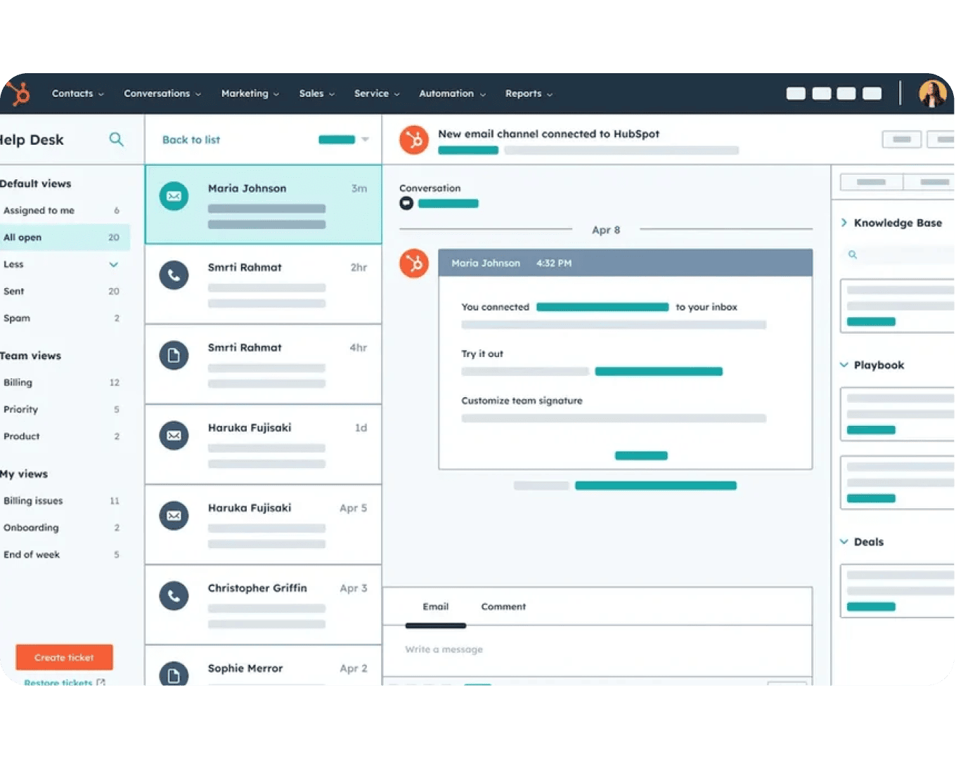Viewport: 956px width, 759px height.
Task: Click the HubSpot avatar beside the 4:32 PM message
Action: click(x=414, y=264)
